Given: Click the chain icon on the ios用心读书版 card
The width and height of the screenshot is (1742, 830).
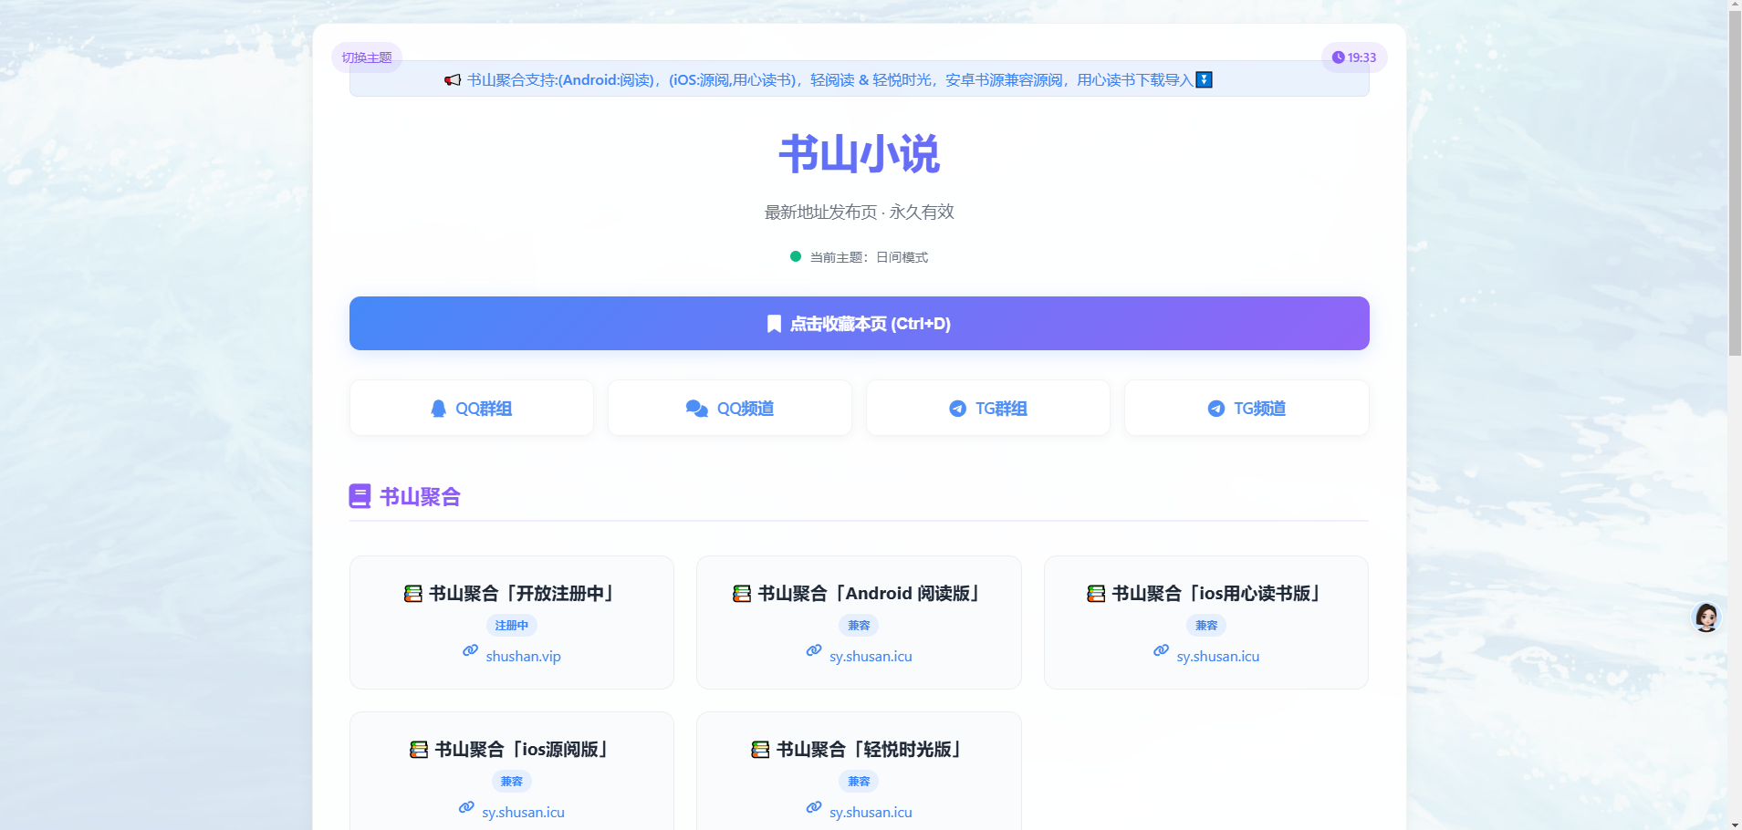Looking at the screenshot, I should (1161, 650).
